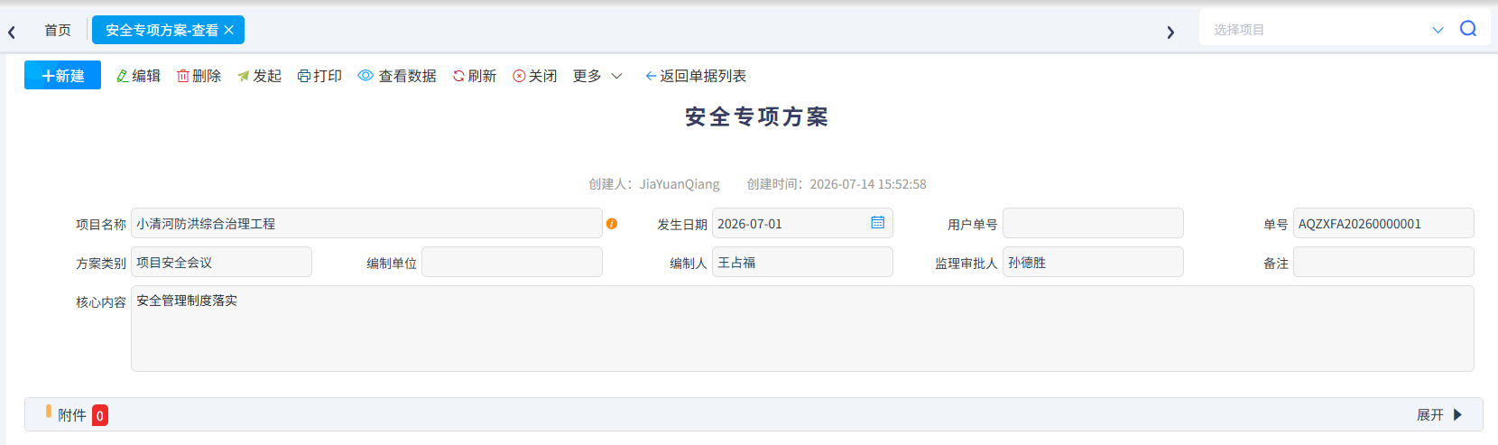Click the 新建 (new) button

(62, 76)
